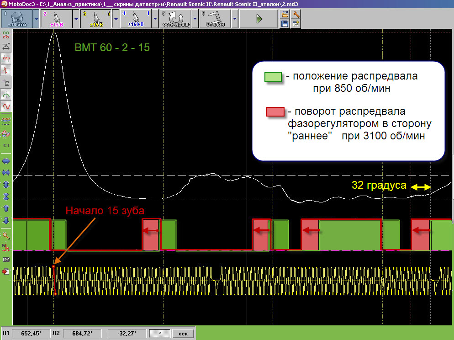
Task: Compress waveform vertically with inward vertical arrows
Action: coord(6,197)
